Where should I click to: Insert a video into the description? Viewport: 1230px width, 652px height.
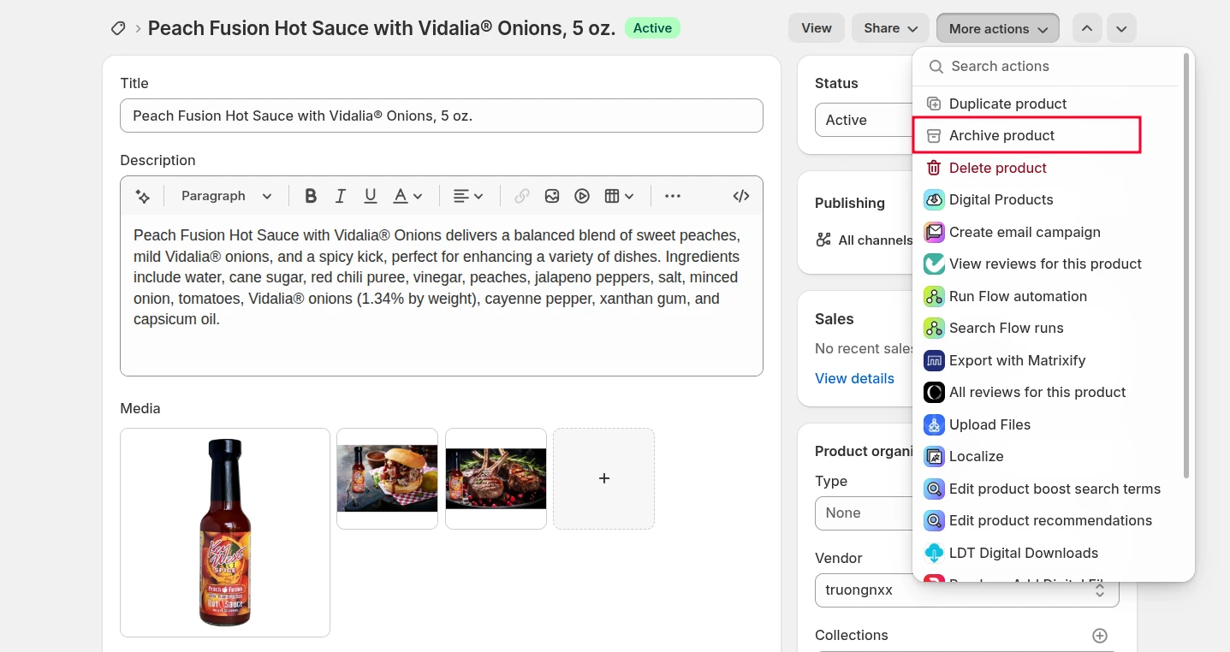click(582, 196)
